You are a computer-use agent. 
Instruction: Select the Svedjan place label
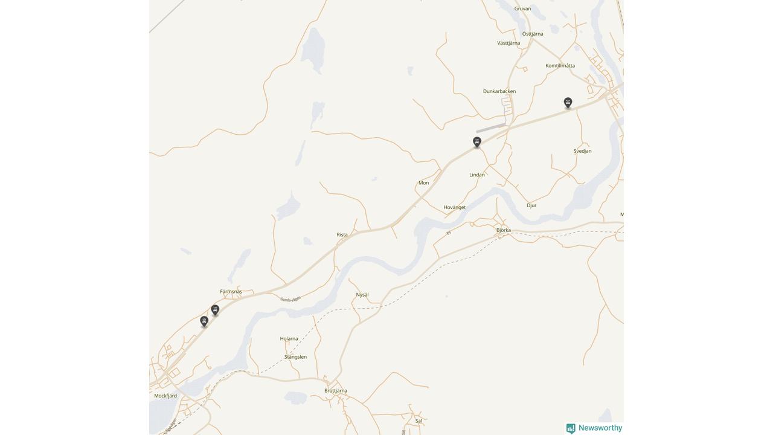click(x=583, y=151)
